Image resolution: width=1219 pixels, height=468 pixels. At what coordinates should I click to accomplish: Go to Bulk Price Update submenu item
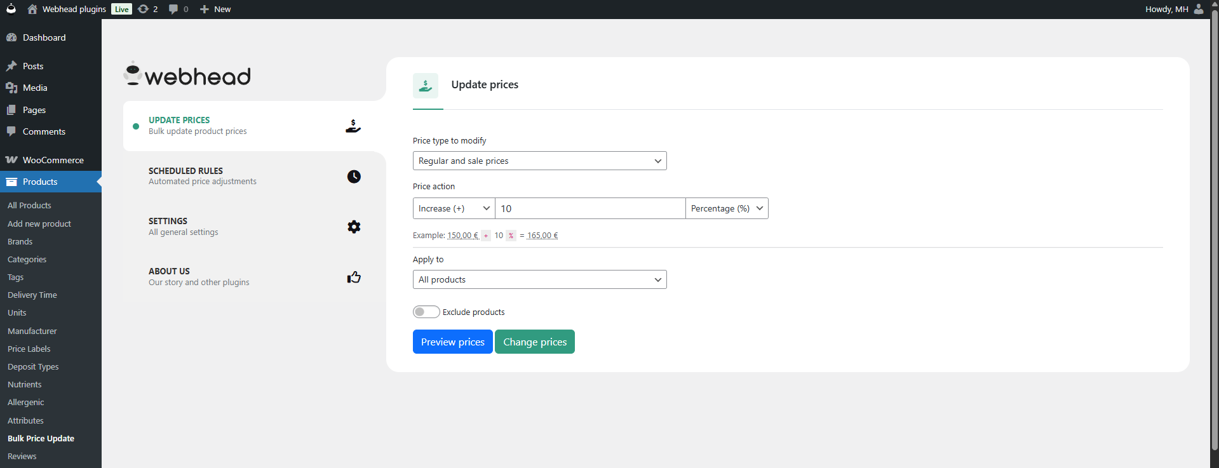tap(41, 438)
